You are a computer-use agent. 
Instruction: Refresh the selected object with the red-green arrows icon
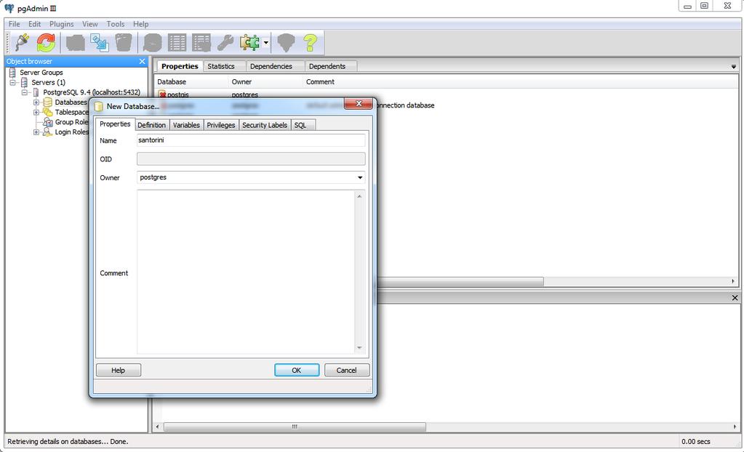(46, 43)
